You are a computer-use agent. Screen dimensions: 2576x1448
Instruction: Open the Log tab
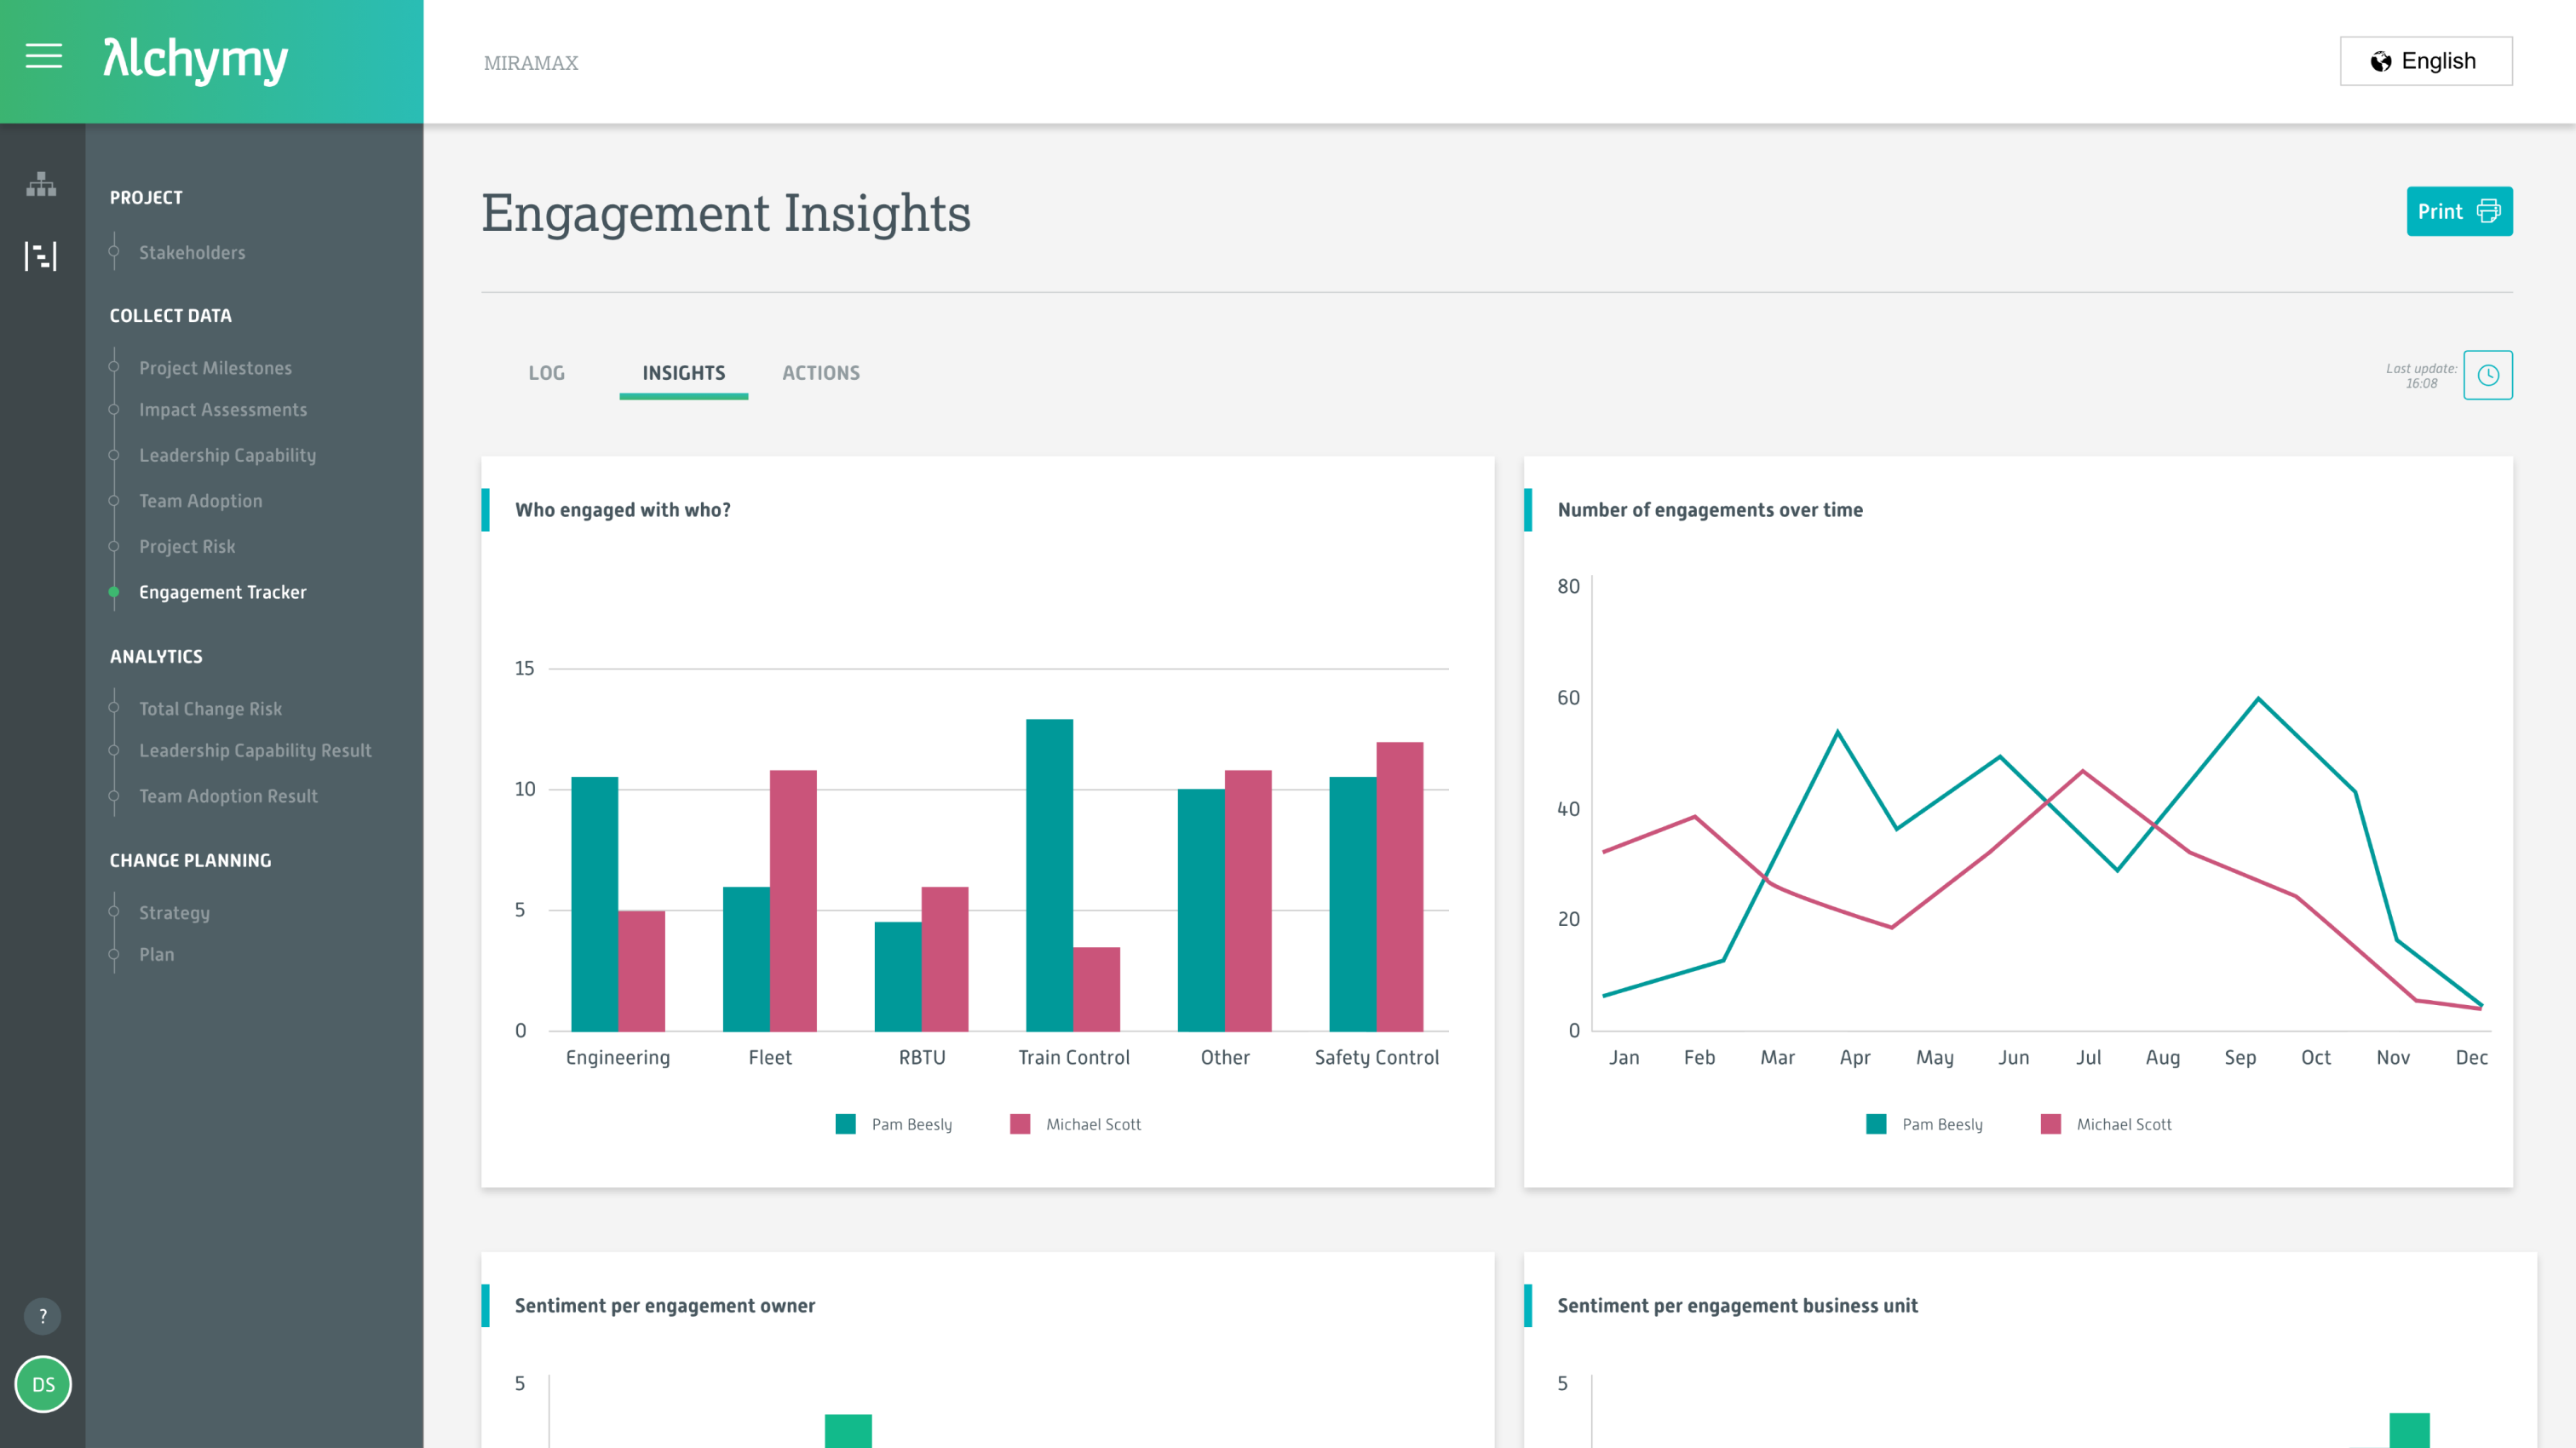[x=547, y=372]
